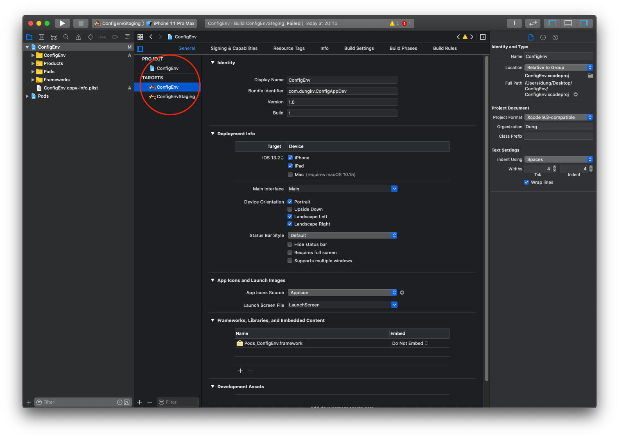Open the Symbol navigator

[54, 37]
